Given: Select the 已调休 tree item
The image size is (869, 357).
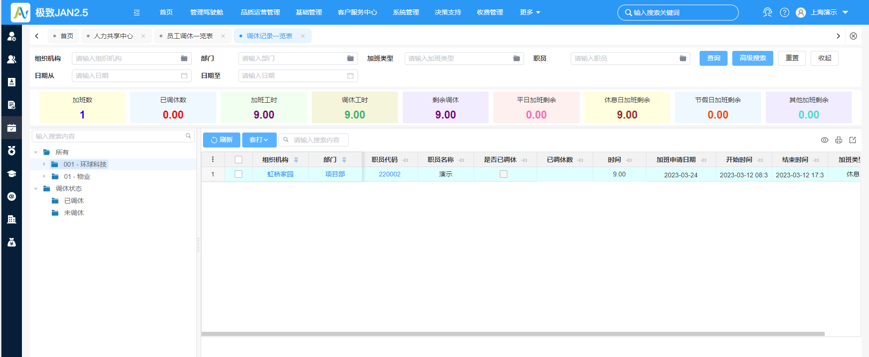Looking at the screenshot, I should 74,201.
